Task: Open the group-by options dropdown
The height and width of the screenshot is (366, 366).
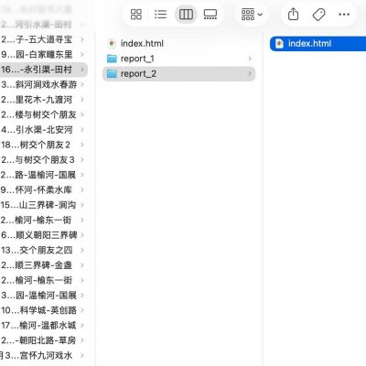Action: [x=252, y=14]
